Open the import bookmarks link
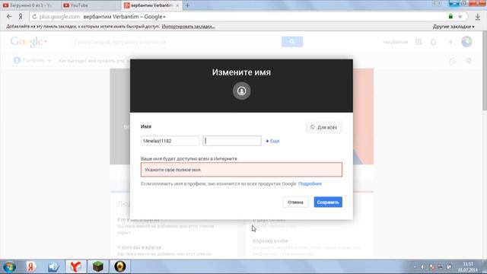 [x=188, y=27]
